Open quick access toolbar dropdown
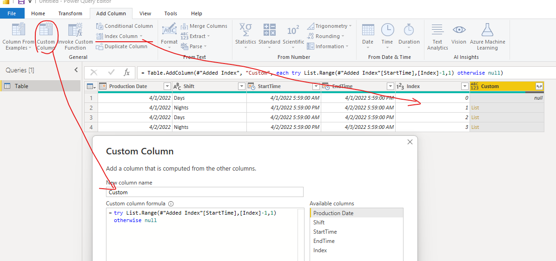The height and width of the screenshot is (261, 556). pyautogui.click(x=30, y=2)
